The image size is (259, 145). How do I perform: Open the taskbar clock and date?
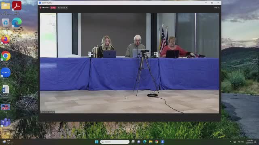click(249, 142)
